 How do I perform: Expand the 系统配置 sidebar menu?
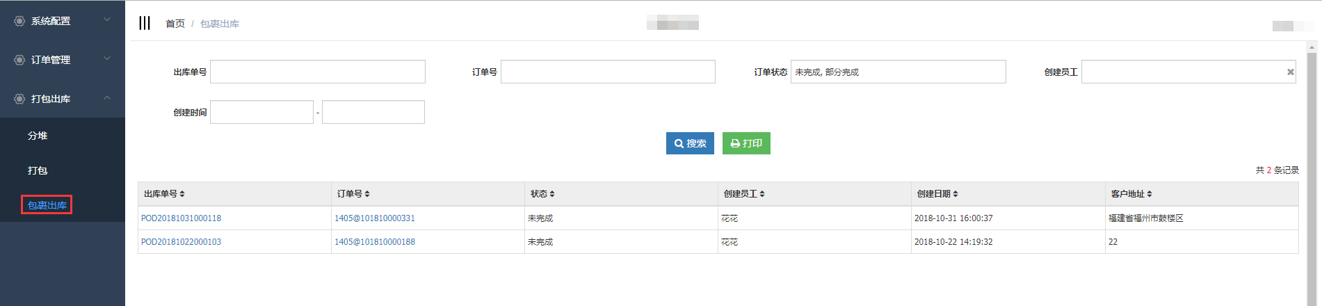pos(63,21)
